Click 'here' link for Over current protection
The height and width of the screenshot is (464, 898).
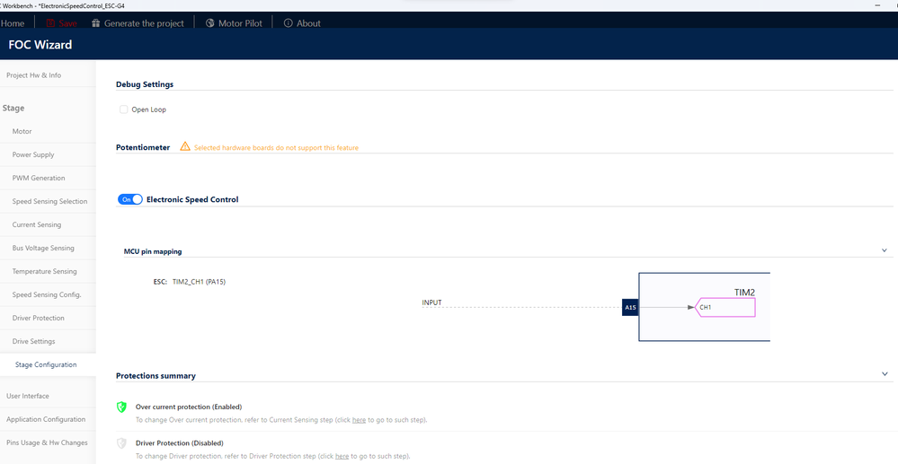pyautogui.click(x=359, y=420)
